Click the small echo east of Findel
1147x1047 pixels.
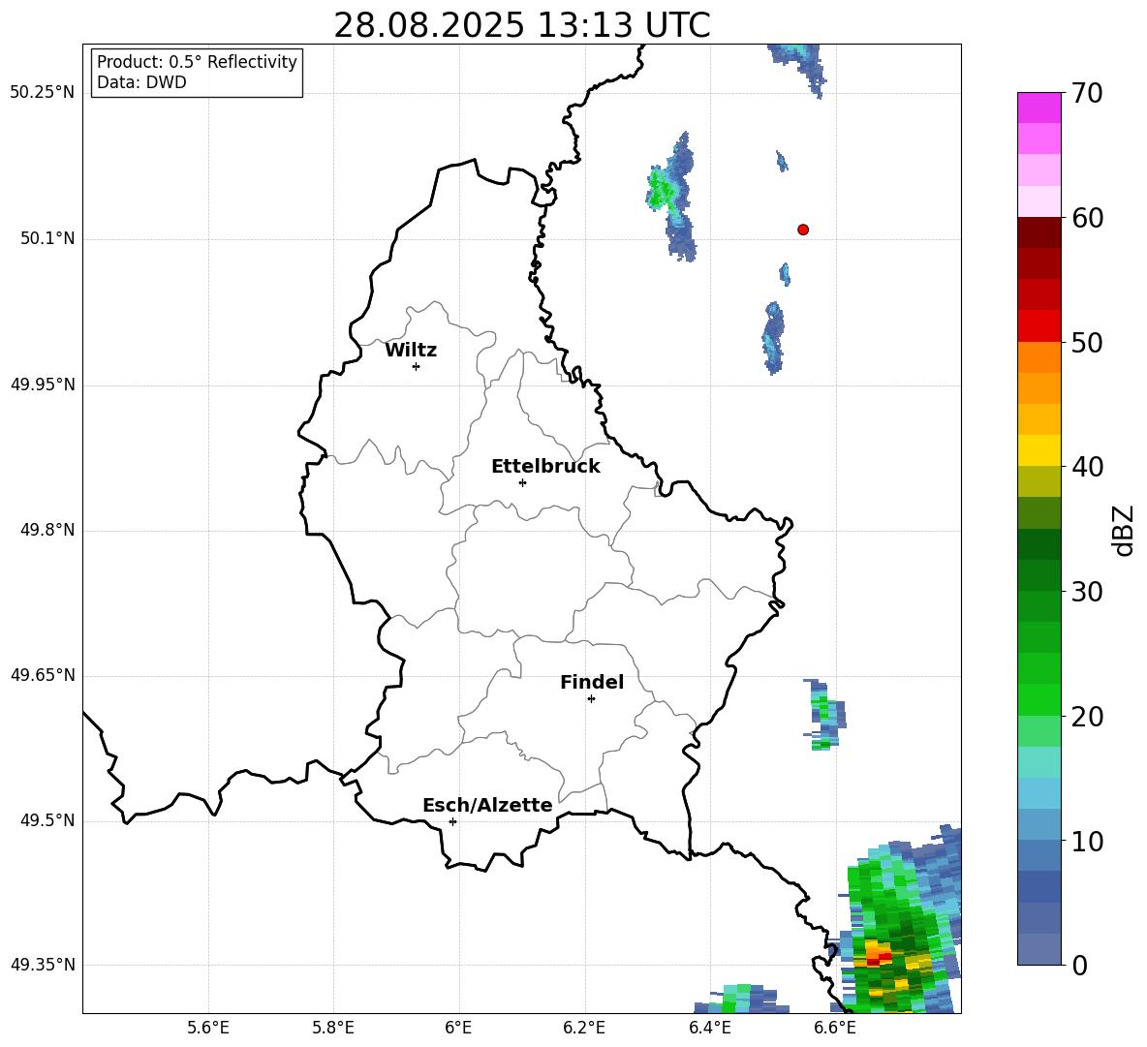[825, 715]
